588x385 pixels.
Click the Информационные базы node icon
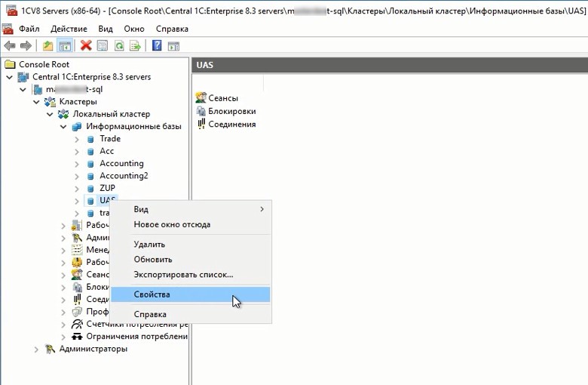pyautogui.click(x=76, y=127)
